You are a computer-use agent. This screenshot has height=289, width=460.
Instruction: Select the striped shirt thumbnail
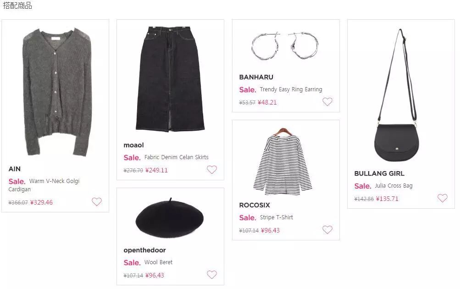[283, 161]
